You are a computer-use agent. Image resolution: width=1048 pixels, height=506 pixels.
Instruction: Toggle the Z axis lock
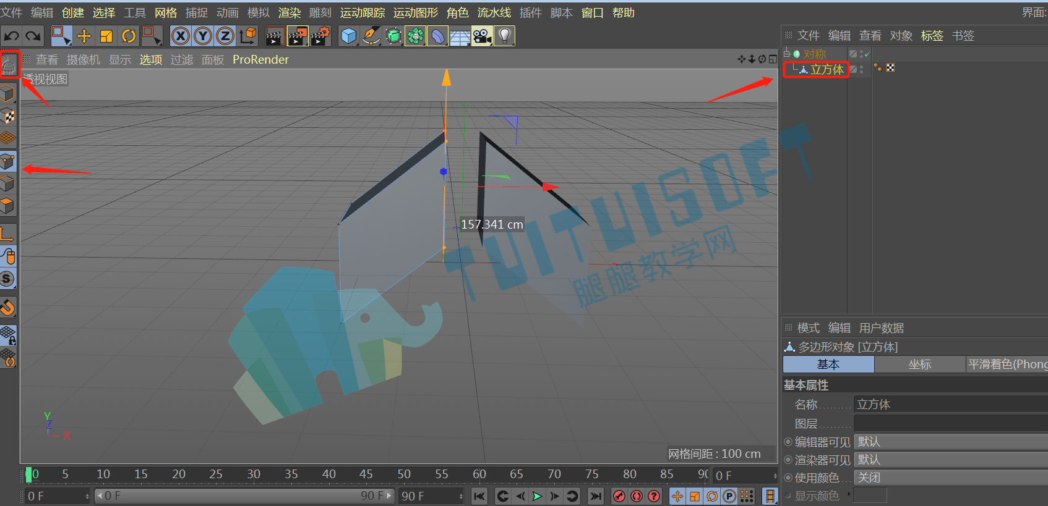click(225, 36)
